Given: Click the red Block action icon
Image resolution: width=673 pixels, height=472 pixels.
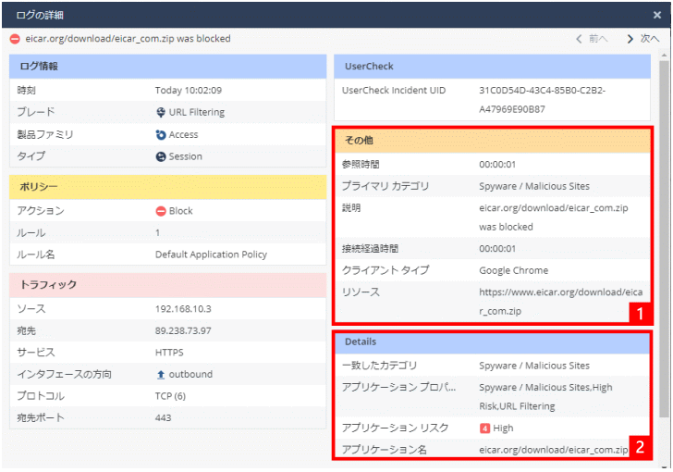Looking at the screenshot, I should 161,211.
